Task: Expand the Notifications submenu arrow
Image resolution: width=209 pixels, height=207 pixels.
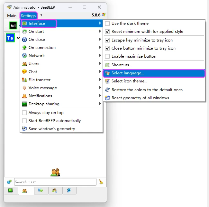Action: tap(100, 96)
